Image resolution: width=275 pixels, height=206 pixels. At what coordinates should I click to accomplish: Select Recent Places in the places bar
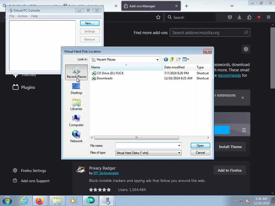pos(76,72)
